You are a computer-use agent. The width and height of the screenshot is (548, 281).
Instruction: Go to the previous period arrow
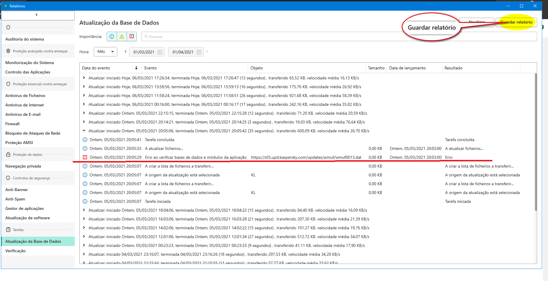pos(126,51)
